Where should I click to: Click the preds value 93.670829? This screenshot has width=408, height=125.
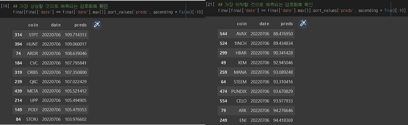pyautogui.click(x=283, y=91)
